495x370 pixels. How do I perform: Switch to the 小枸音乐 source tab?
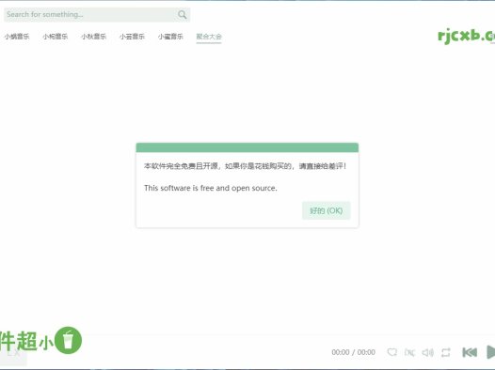point(56,37)
